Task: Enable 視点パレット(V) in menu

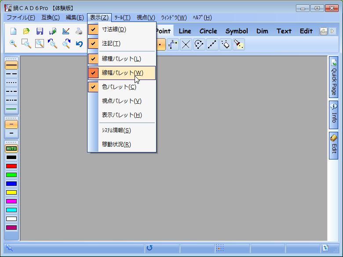Action: [122, 101]
